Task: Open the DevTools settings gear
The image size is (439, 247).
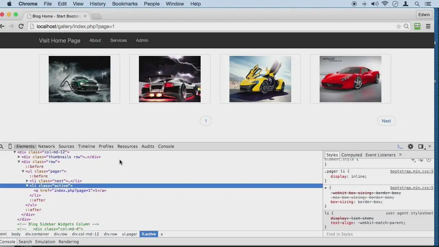Action: [x=411, y=146]
